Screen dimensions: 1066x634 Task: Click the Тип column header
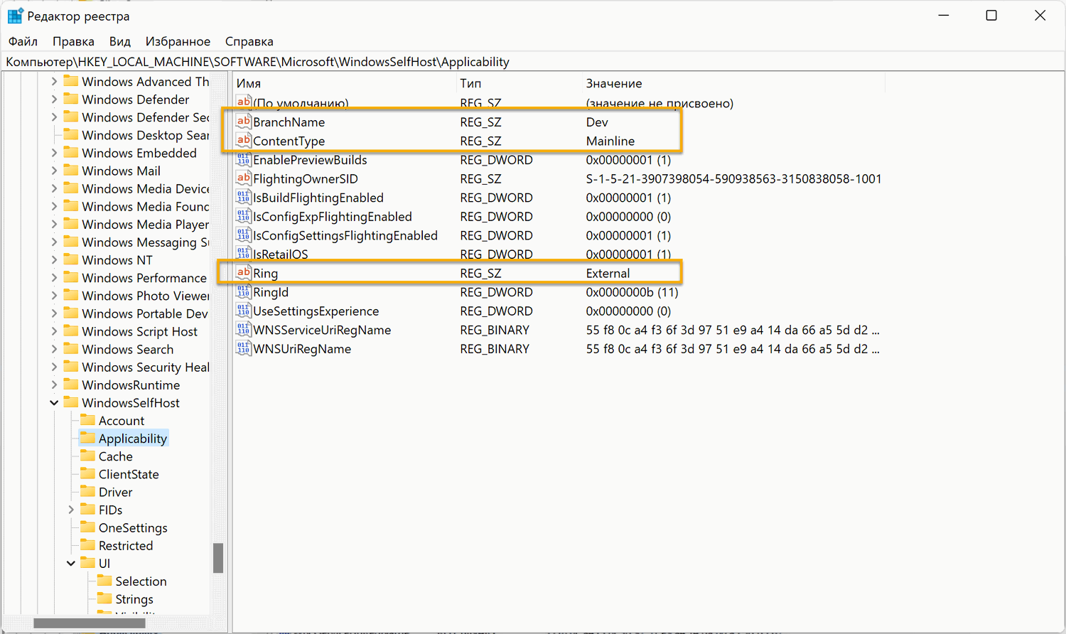click(x=470, y=83)
